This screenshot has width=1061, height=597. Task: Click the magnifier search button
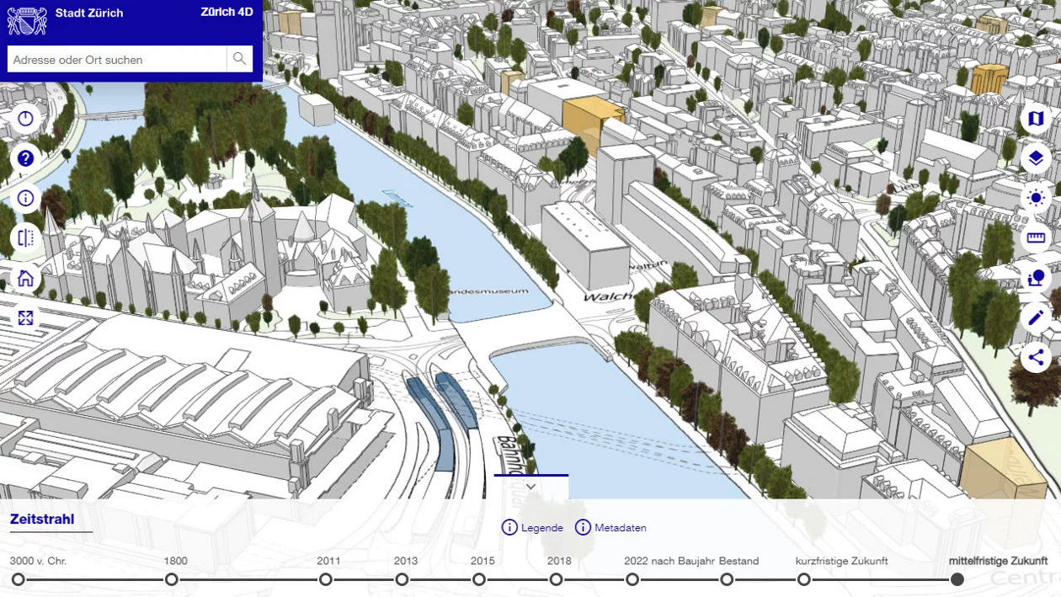point(240,59)
